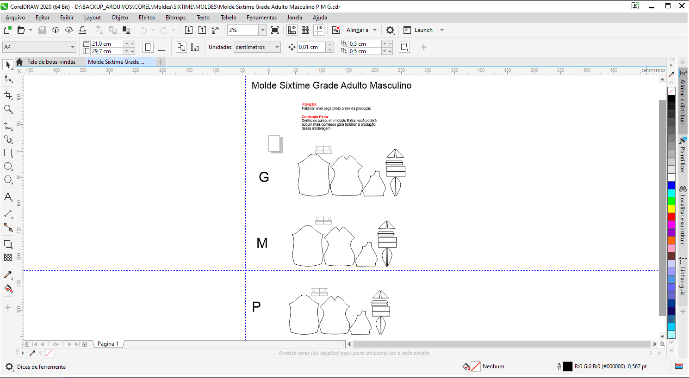Toggle apply layout to all pages
Image resolution: width=689 pixels, height=378 pixels.
click(181, 47)
